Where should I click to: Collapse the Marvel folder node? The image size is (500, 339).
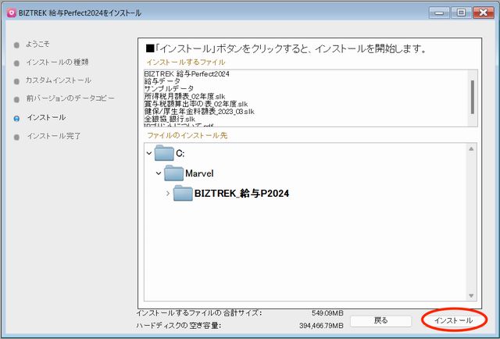click(x=159, y=173)
